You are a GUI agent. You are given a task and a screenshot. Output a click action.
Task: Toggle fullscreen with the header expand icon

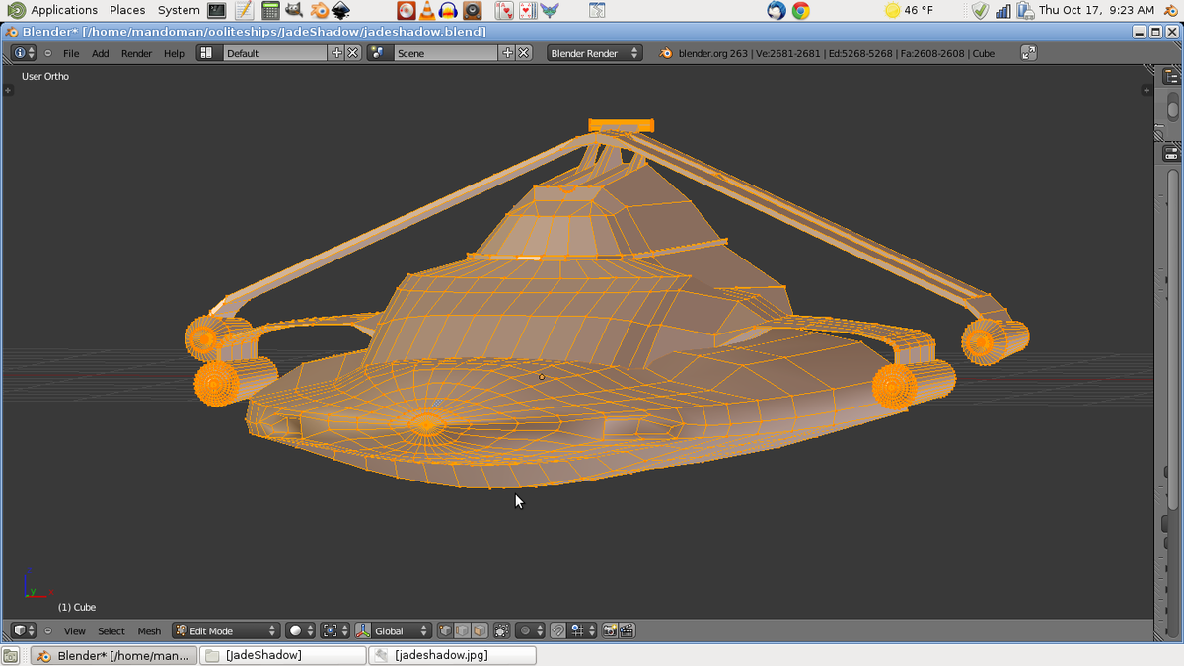pos(1028,53)
